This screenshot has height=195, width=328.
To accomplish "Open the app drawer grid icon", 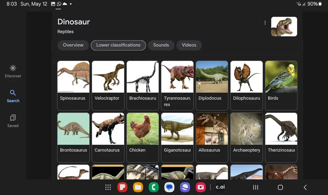I will (108, 187).
